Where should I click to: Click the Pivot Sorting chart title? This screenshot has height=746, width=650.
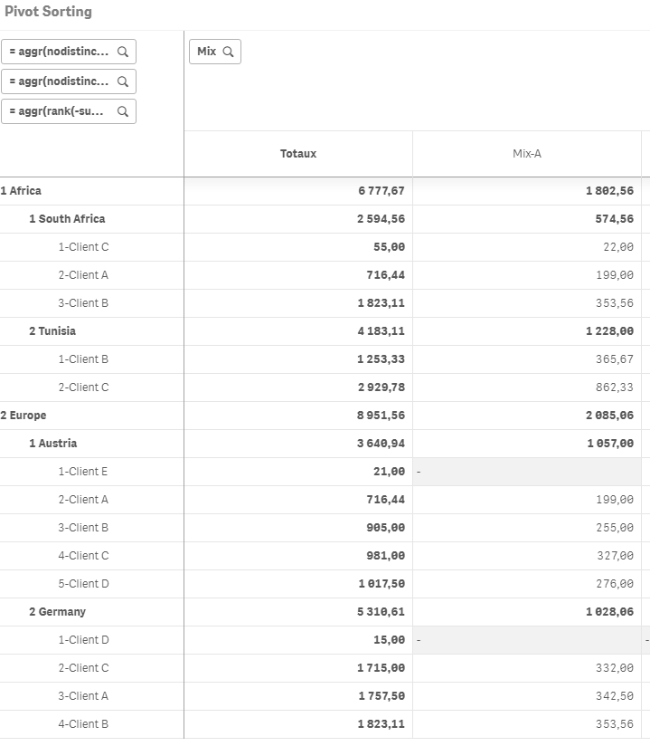click(x=48, y=12)
